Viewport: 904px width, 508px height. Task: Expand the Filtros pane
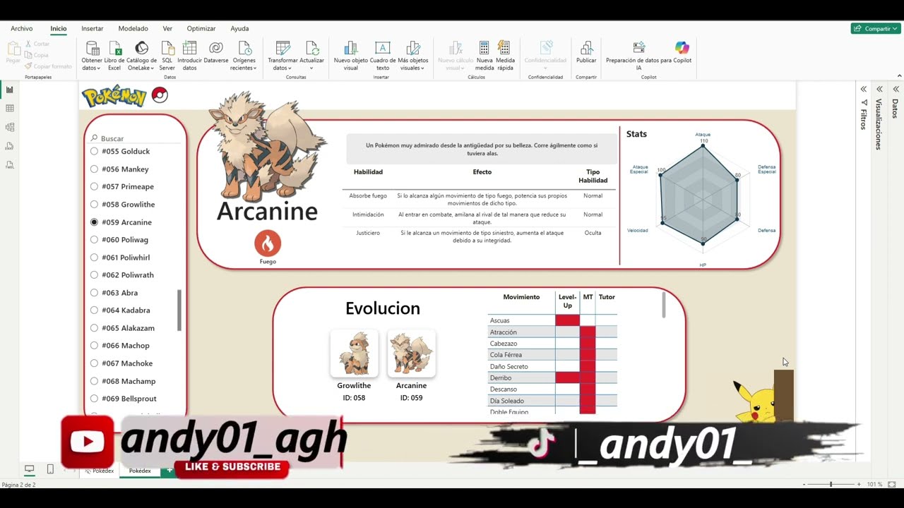tap(863, 89)
